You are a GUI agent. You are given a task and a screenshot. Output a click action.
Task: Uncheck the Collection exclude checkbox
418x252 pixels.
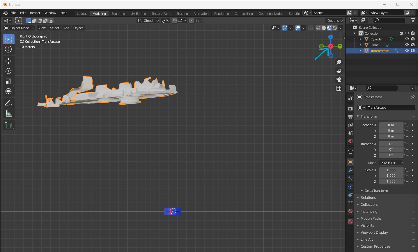click(x=401, y=33)
